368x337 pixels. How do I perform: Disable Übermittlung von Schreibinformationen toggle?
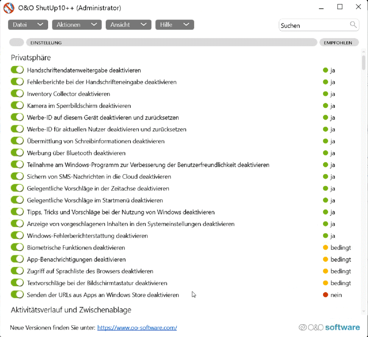(x=17, y=141)
